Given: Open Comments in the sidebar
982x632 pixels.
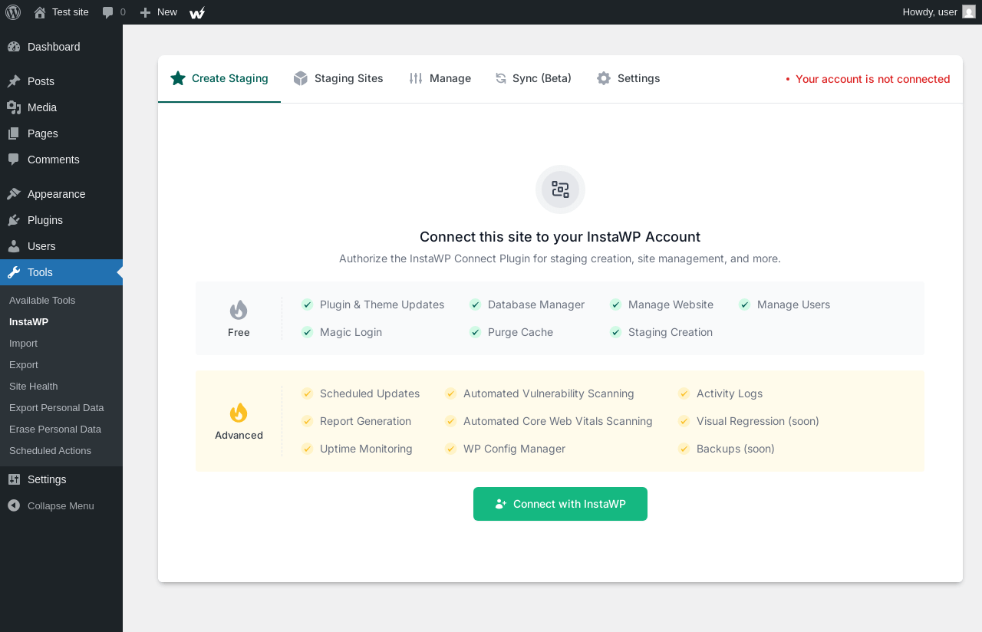Looking at the screenshot, I should [x=61, y=160].
